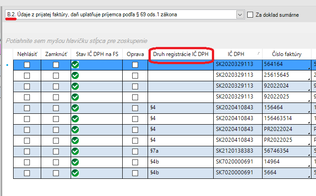Screen dimensions: 316x196
Task: Tick Oprava checkbox for invoice 14964
Action: click(135, 163)
